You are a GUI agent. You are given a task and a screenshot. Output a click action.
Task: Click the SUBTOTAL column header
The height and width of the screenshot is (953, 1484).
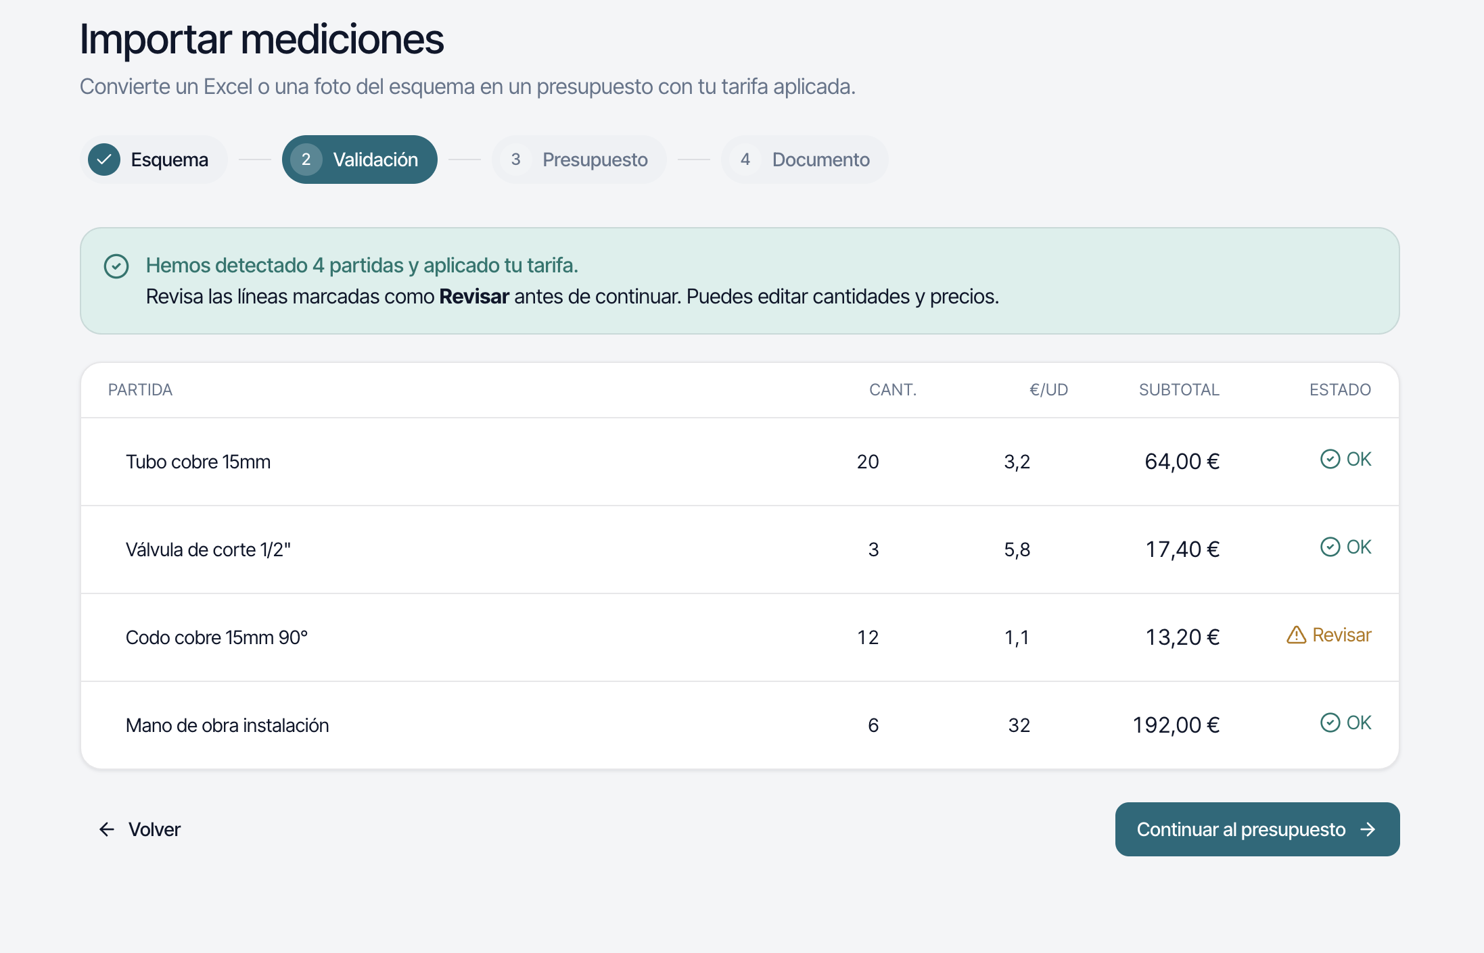(x=1179, y=390)
